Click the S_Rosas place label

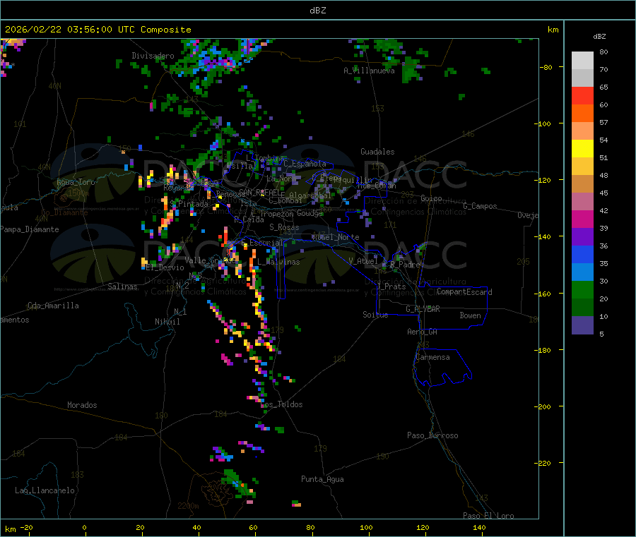tap(284, 227)
